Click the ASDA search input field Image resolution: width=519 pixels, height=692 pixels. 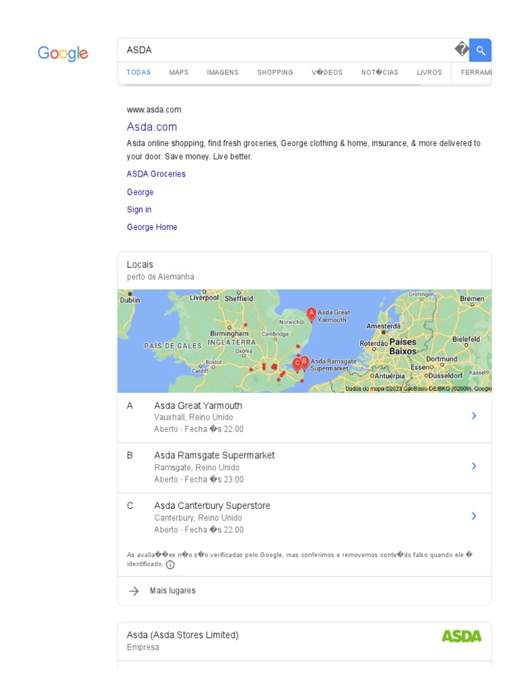284,50
